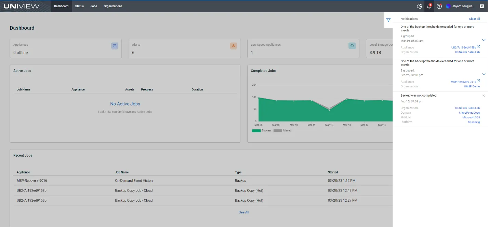Viewport: 488px width, 227px height.
Task: Open UB2-7c192ed9158b external link icon
Action: point(478,47)
